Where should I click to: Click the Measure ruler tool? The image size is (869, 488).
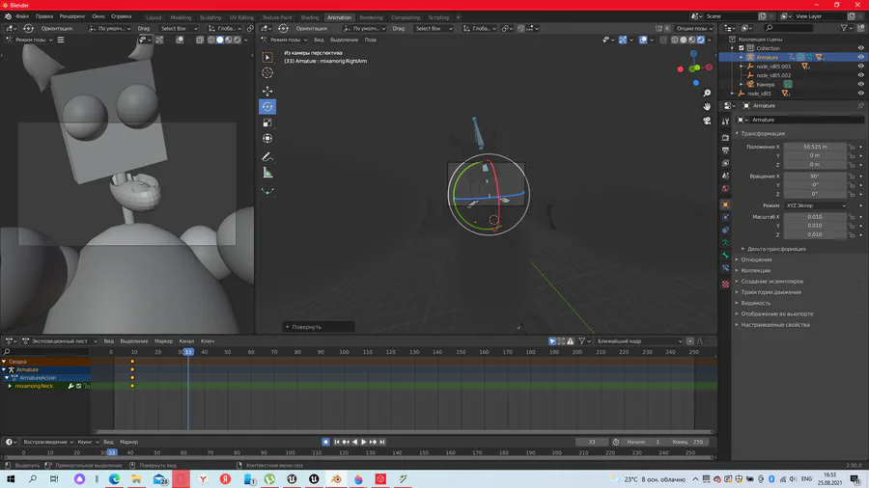click(x=267, y=173)
